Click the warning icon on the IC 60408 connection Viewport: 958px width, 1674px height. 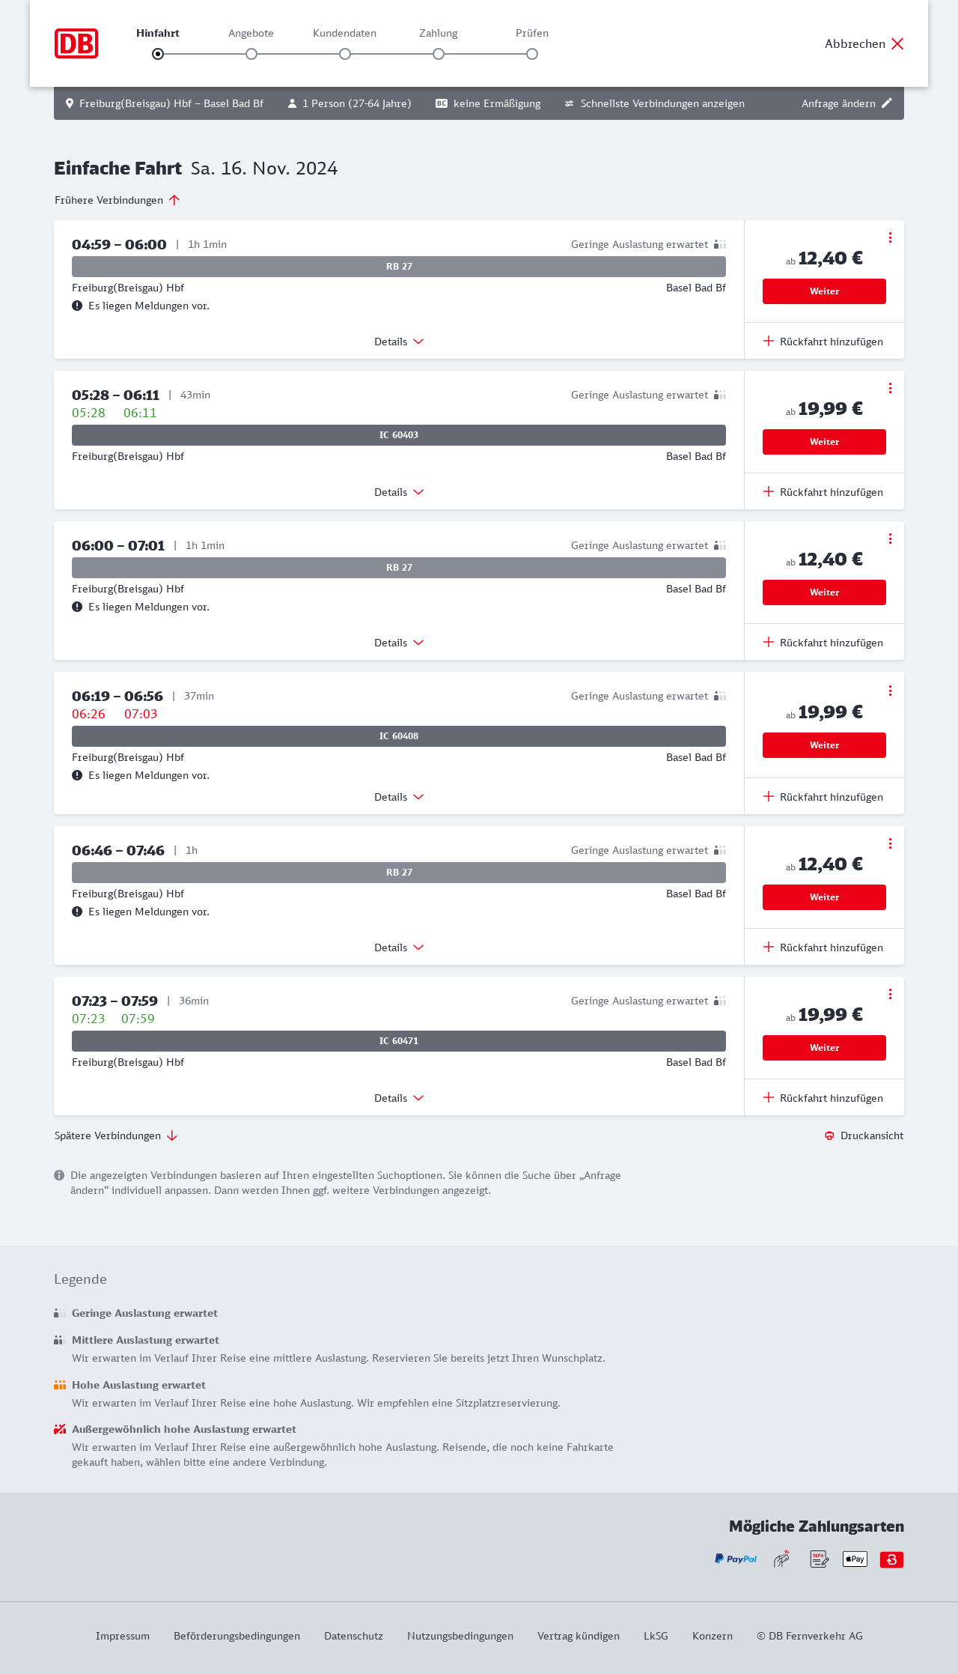coord(77,775)
